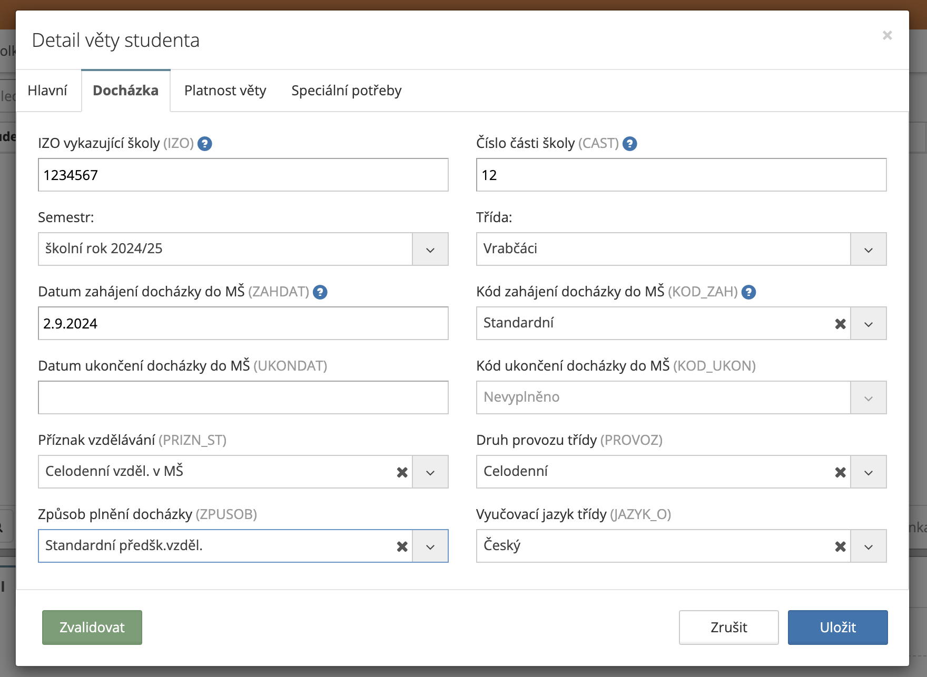Click the Zrušit button
927x677 pixels.
pyautogui.click(x=728, y=627)
